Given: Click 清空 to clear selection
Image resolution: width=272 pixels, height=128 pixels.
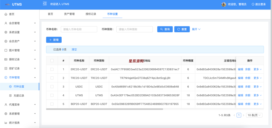Looking at the screenshot, I should pos(74,50).
